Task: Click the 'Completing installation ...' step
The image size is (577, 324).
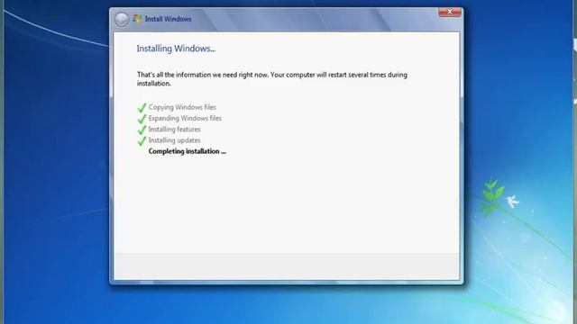Action: tap(187, 151)
